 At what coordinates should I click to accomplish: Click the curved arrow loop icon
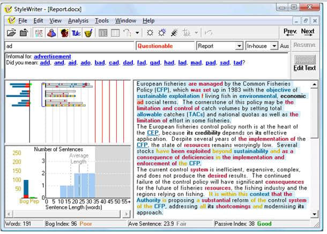click(x=128, y=33)
